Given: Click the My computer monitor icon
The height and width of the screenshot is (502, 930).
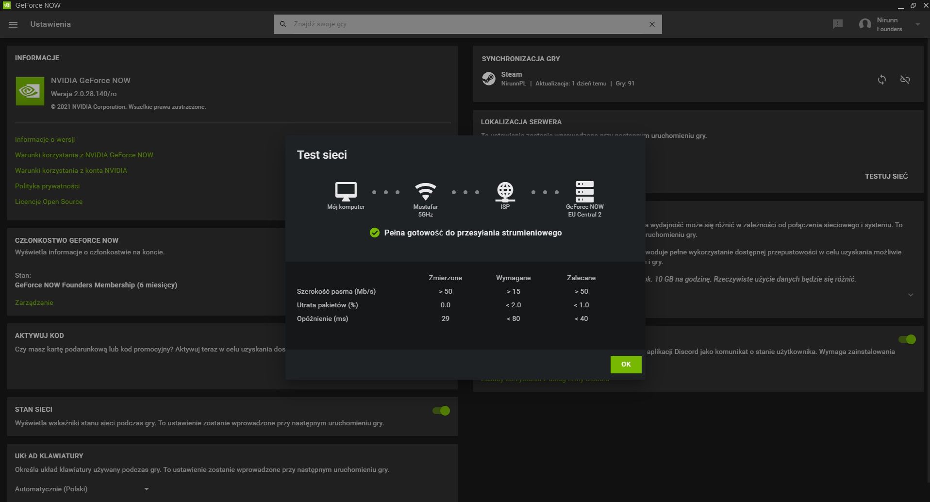Looking at the screenshot, I should tap(346, 191).
